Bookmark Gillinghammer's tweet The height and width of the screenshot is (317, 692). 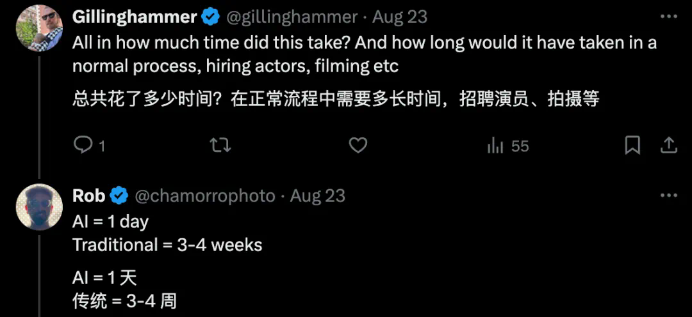[x=632, y=146]
